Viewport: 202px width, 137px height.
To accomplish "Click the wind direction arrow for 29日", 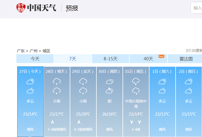I will coord(79,122).
